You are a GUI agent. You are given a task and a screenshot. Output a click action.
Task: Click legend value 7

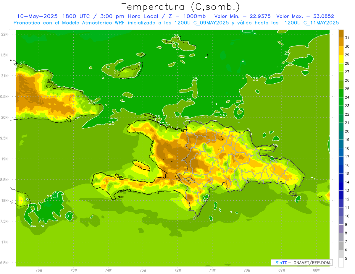pos(346,242)
